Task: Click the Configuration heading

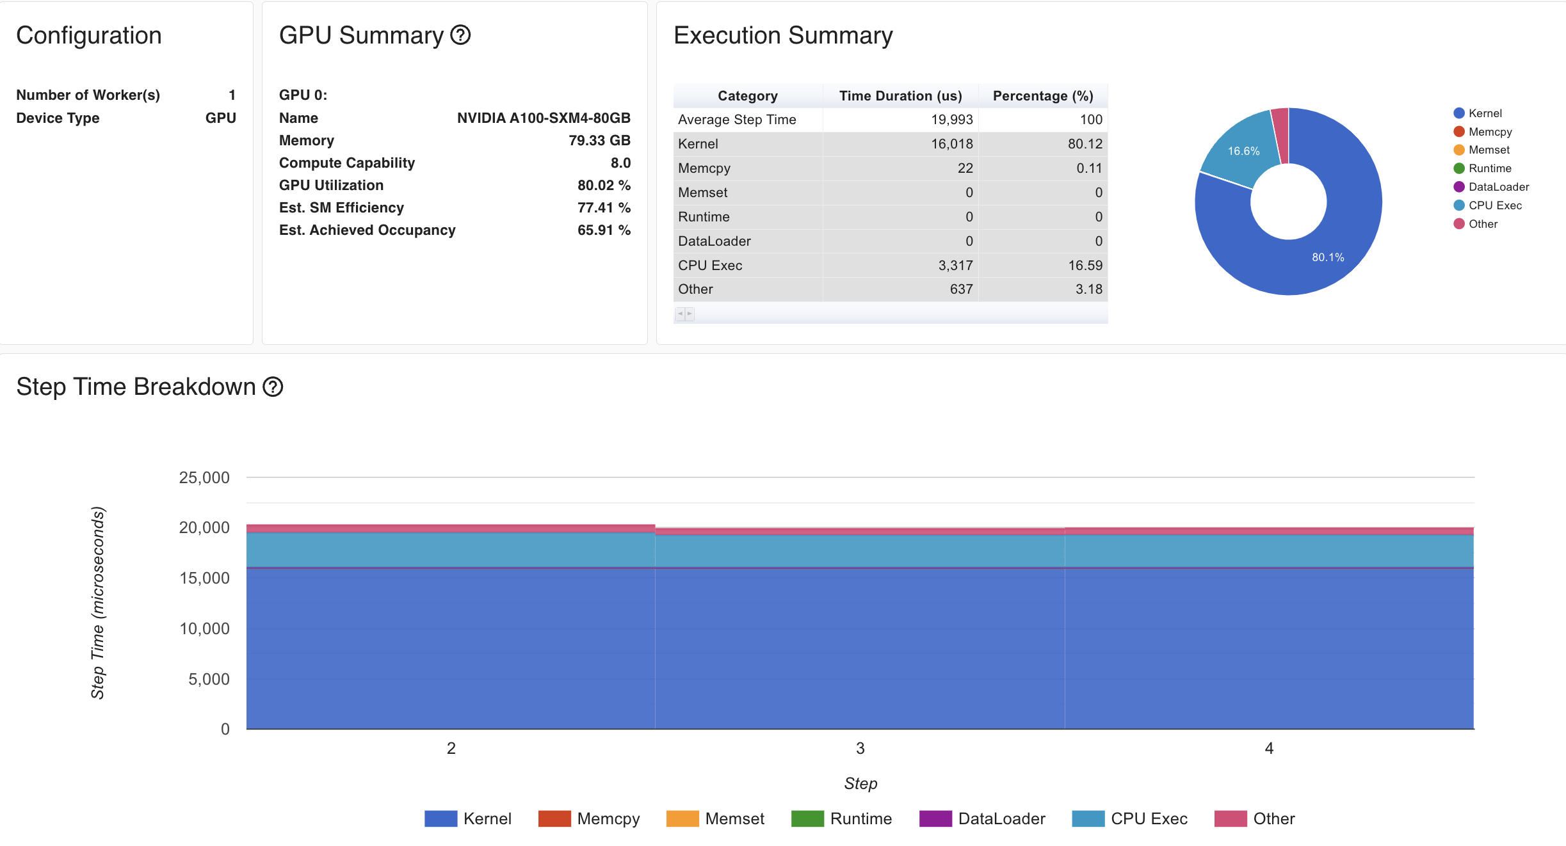Action: point(88,35)
